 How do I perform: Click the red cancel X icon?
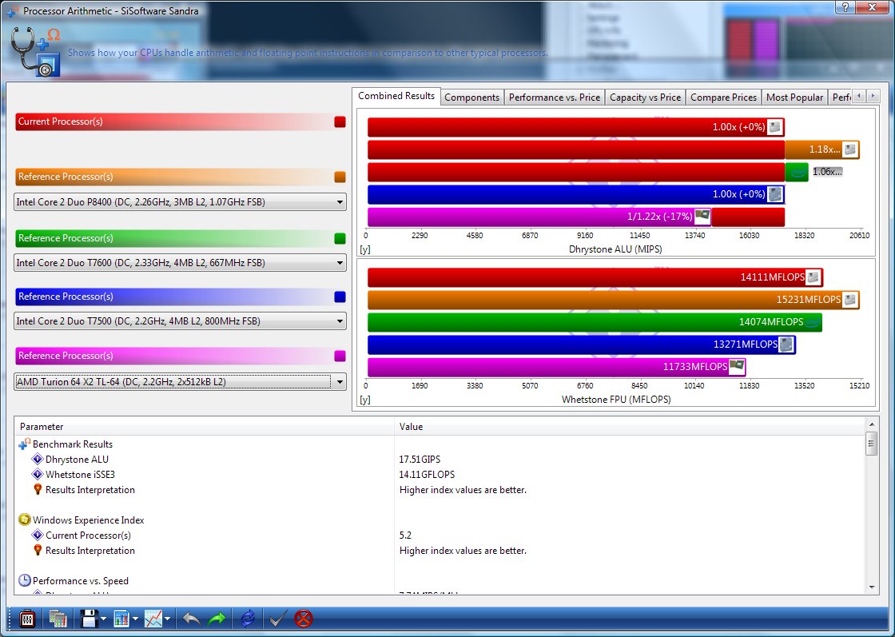tap(304, 619)
